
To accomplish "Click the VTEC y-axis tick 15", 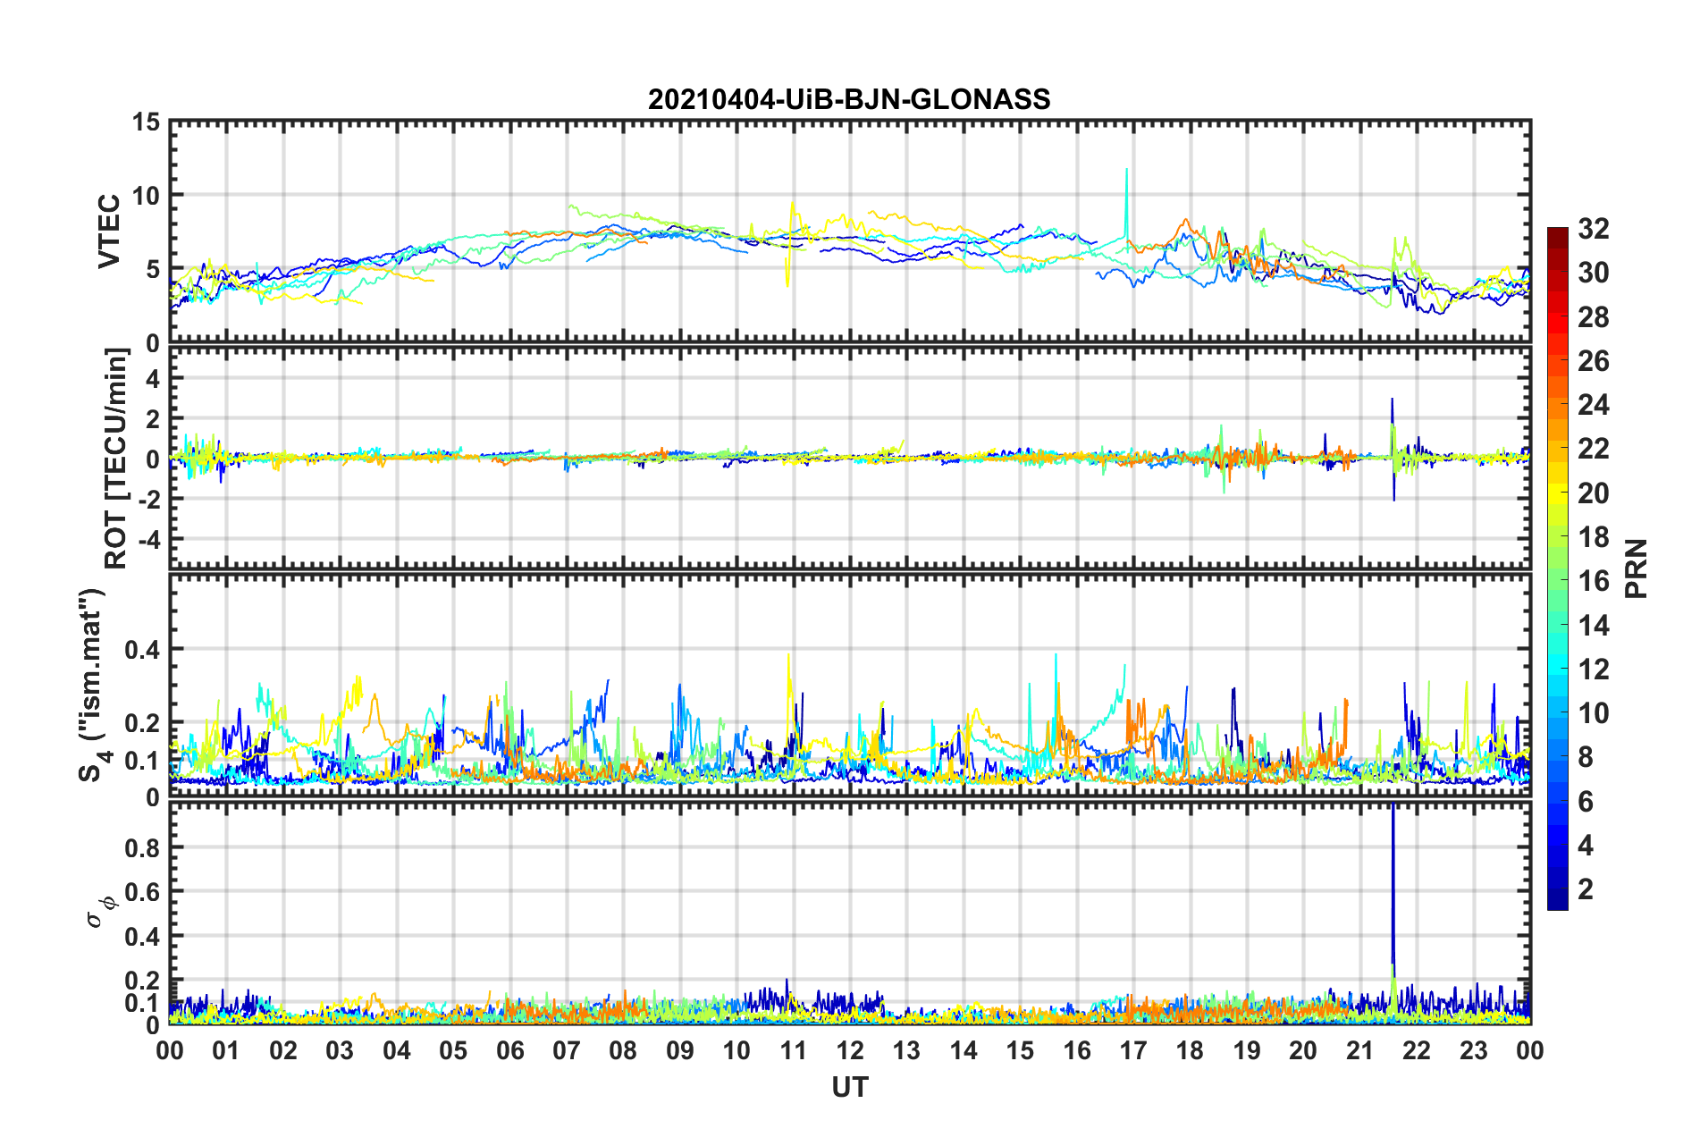I will (x=147, y=122).
